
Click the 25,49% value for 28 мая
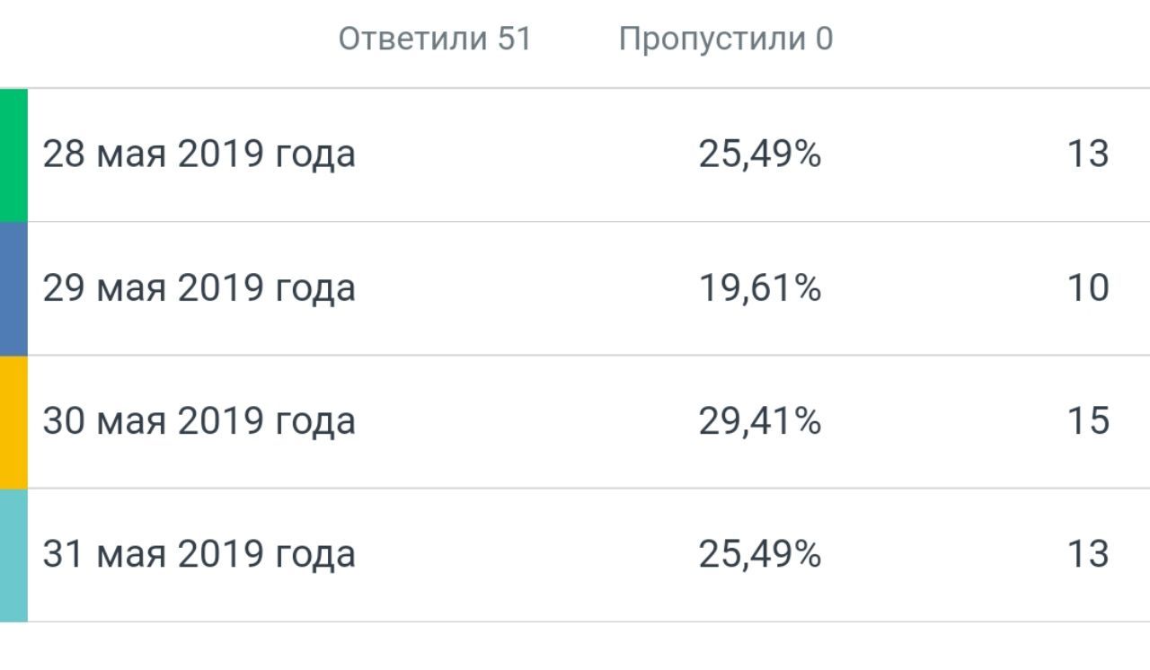760,154
